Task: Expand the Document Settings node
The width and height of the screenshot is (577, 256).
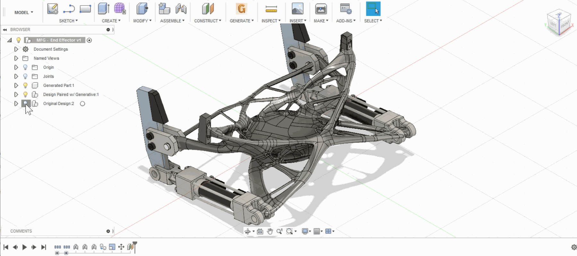Action: (16, 49)
